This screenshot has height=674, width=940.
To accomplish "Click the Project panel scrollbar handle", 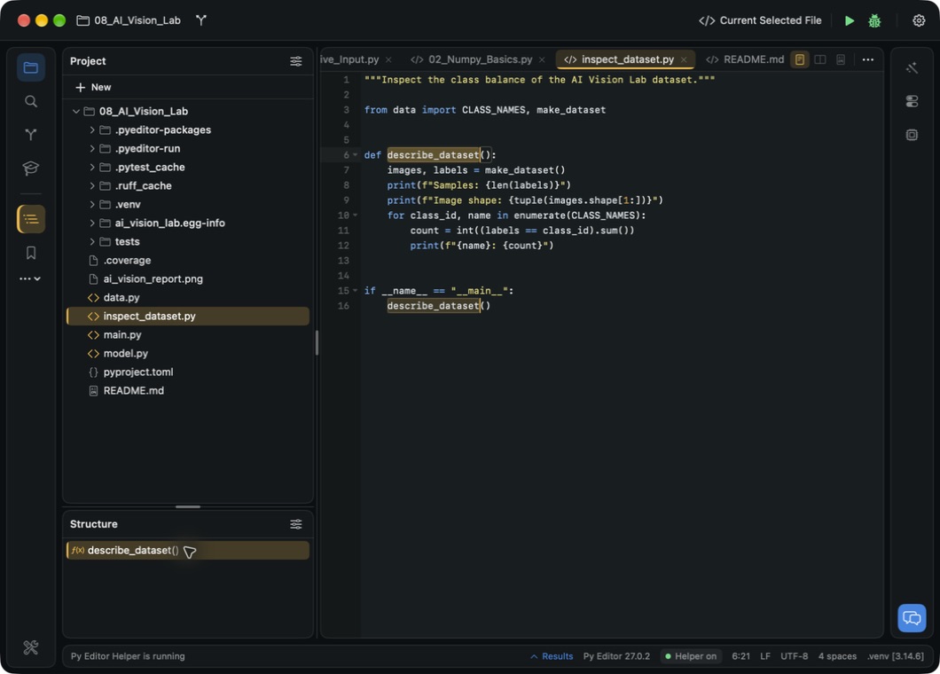I will 317,342.
